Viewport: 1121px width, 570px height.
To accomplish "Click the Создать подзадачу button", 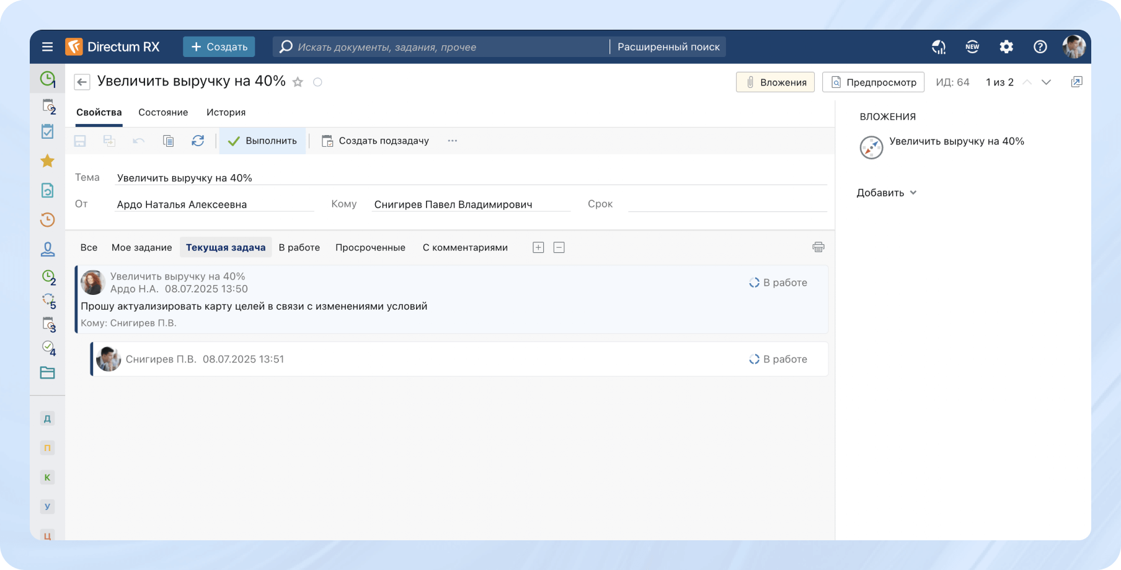I will pyautogui.click(x=375, y=141).
